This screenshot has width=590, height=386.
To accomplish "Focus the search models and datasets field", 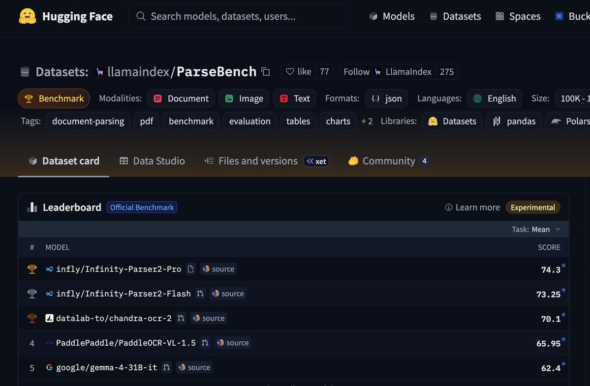I will pos(238,16).
